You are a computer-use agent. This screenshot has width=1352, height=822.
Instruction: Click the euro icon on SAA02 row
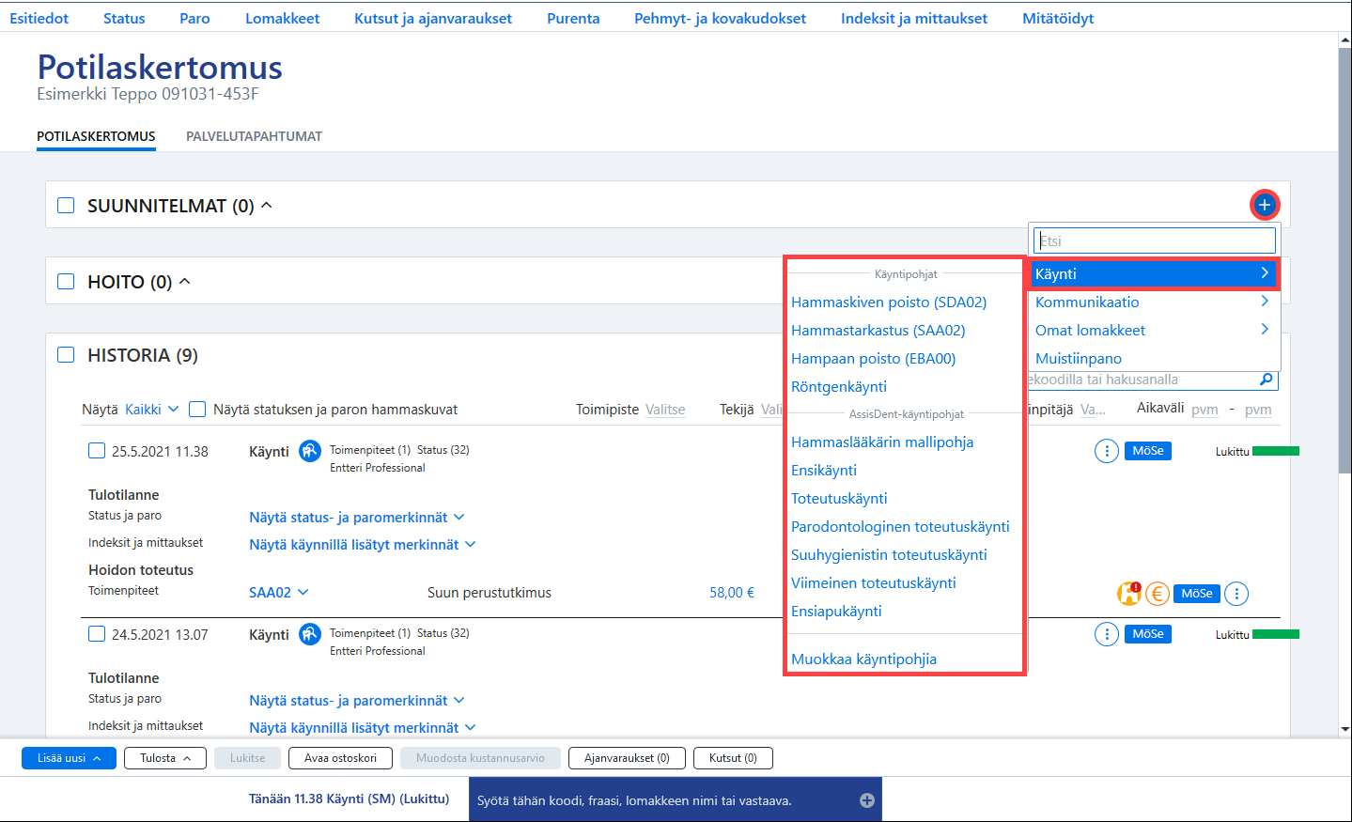pos(1158,593)
